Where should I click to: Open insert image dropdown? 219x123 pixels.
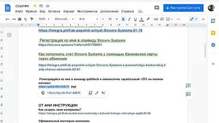point(169,19)
